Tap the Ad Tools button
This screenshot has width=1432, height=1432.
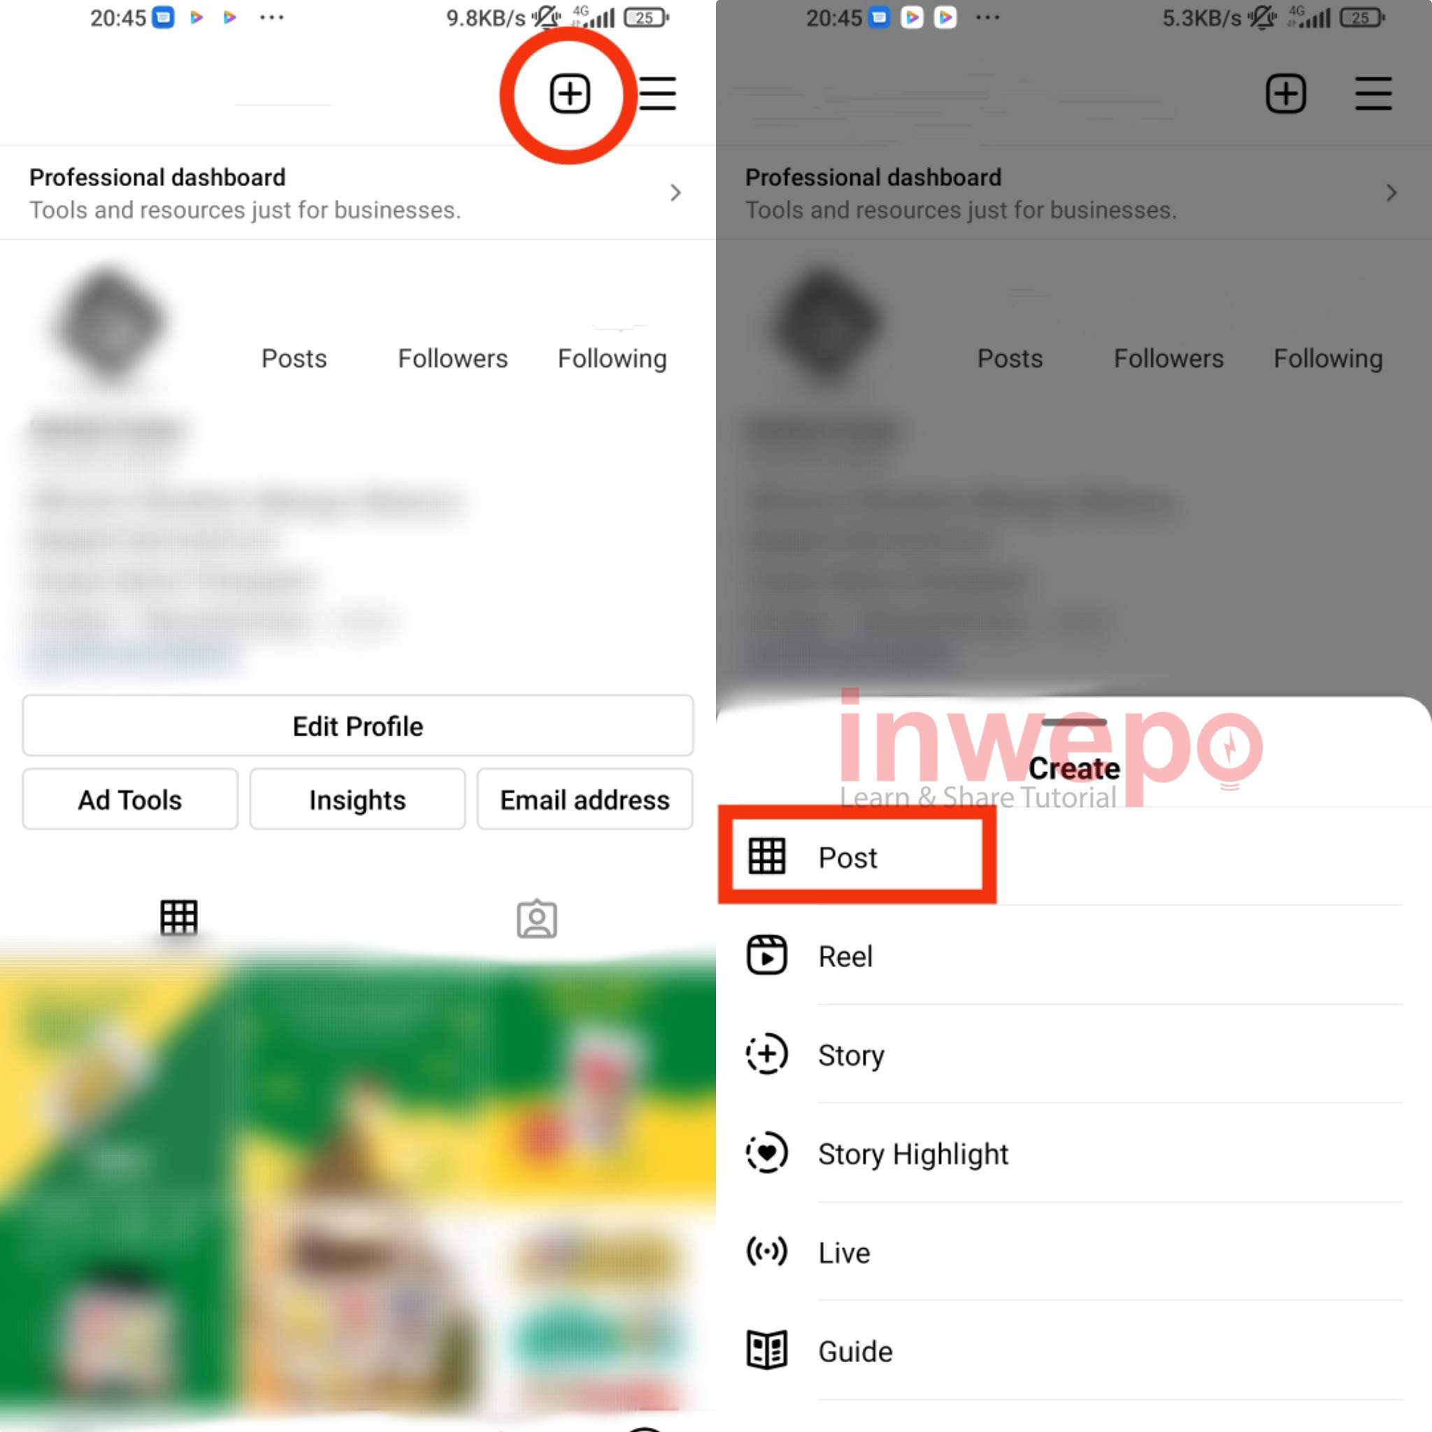click(130, 799)
